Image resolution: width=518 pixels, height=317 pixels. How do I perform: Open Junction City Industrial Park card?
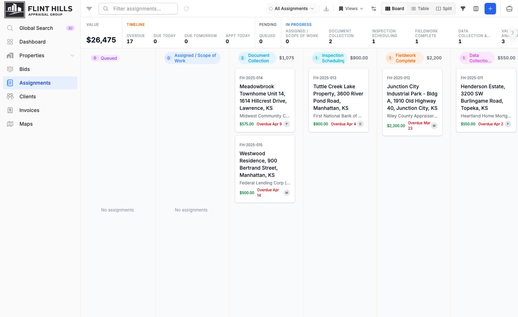[x=412, y=102]
